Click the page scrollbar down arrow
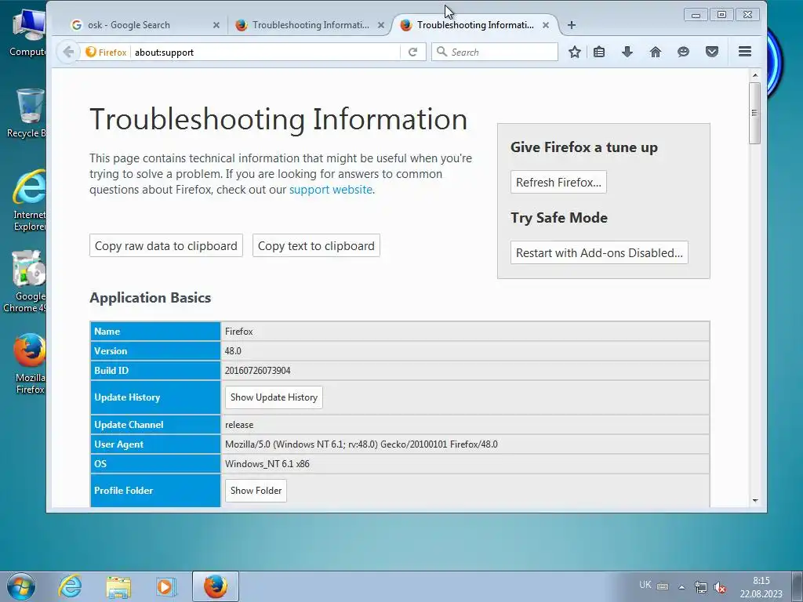Image resolution: width=803 pixels, height=602 pixels. [755, 501]
